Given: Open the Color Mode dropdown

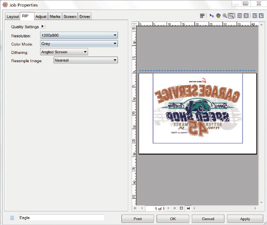Looking at the screenshot, I should click(x=78, y=44).
